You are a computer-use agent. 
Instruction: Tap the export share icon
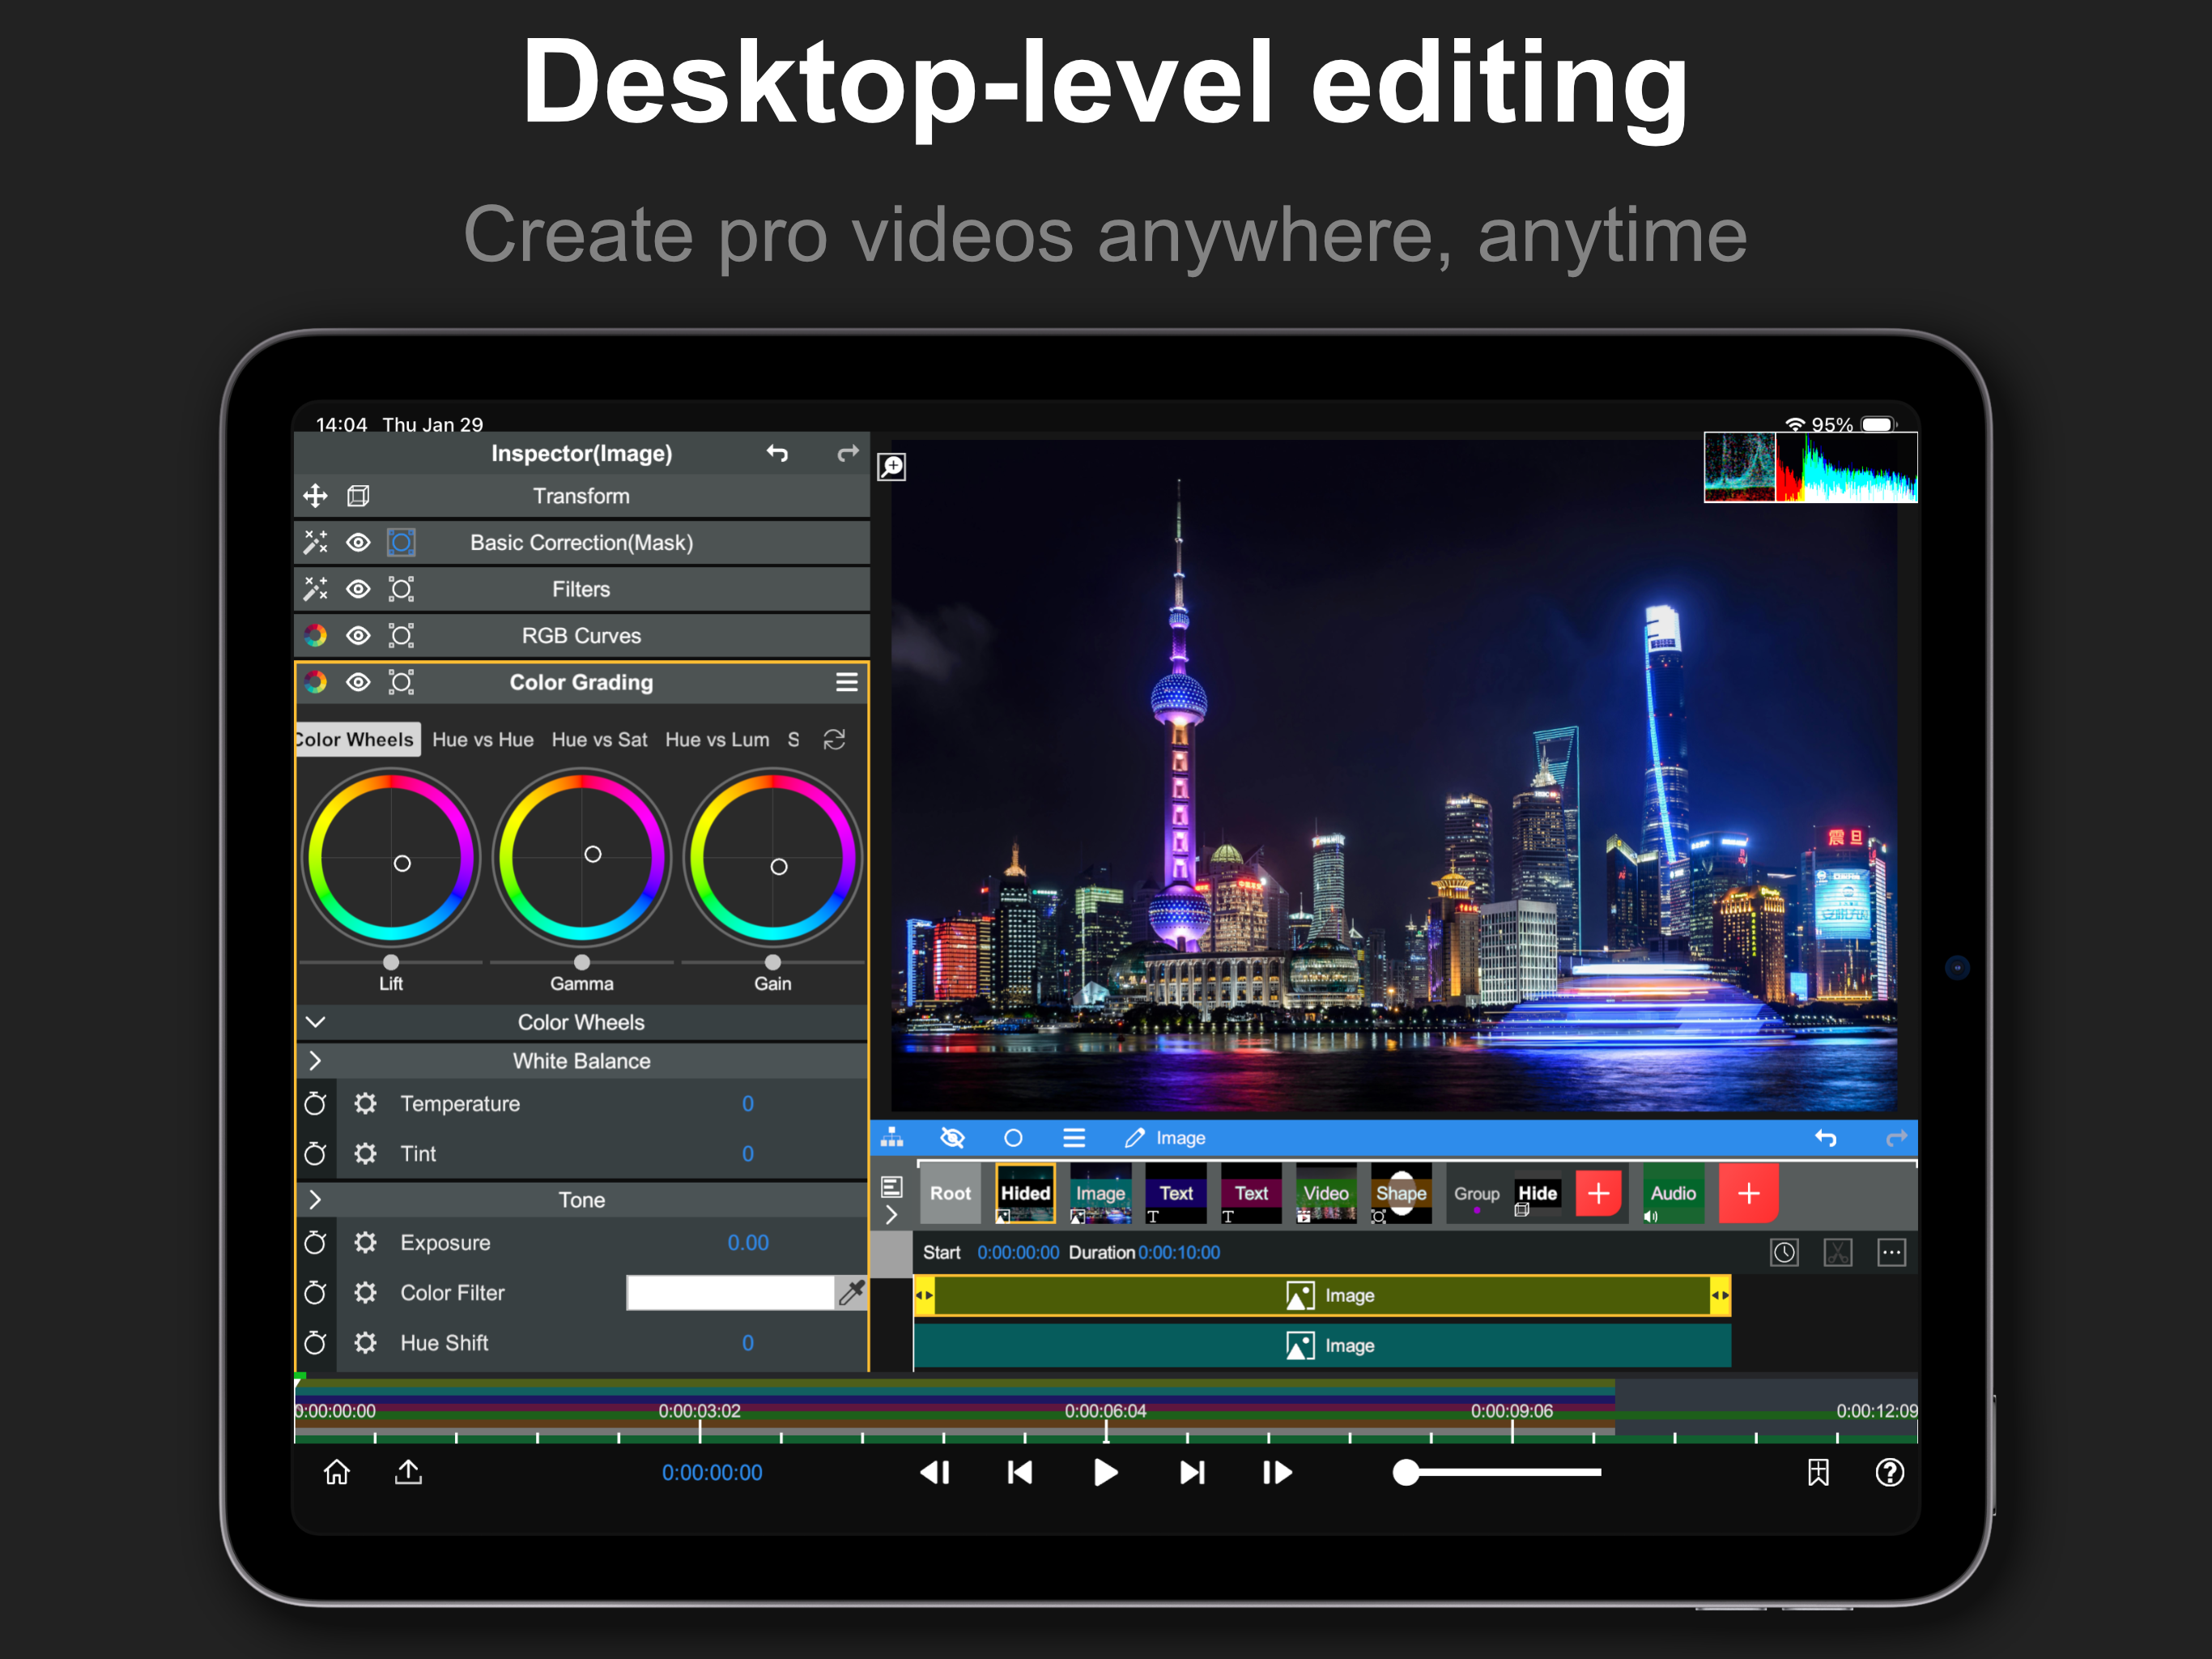tap(408, 1472)
